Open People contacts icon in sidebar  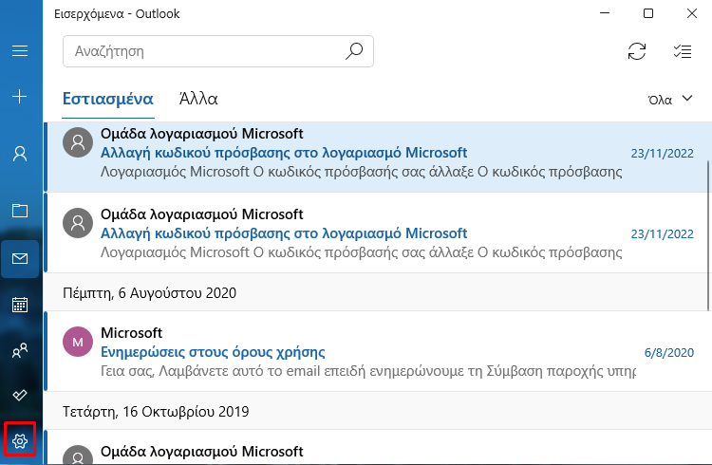point(20,350)
